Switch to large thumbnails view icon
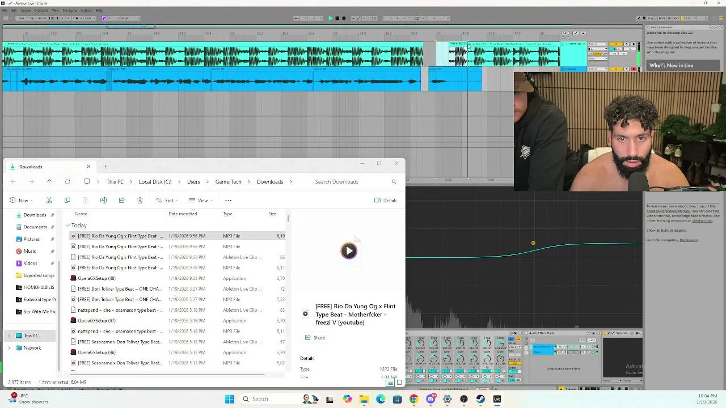 tap(399, 382)
